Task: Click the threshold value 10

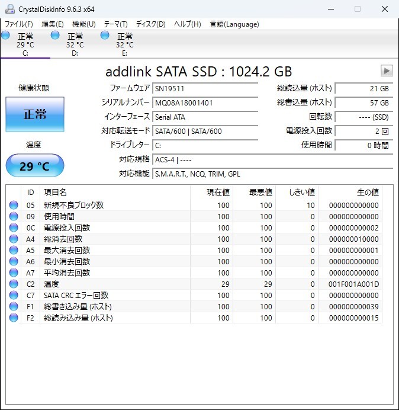Action: (311, 205)
